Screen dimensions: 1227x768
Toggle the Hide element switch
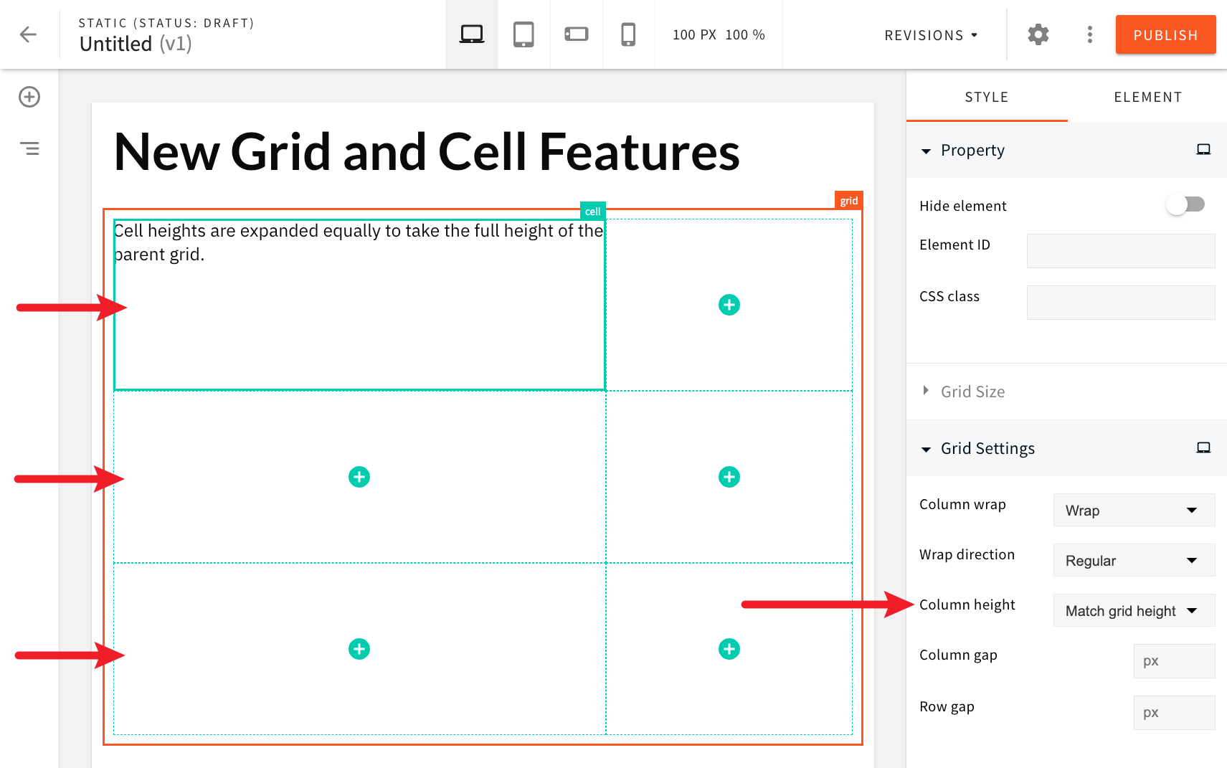point(1185,204)
